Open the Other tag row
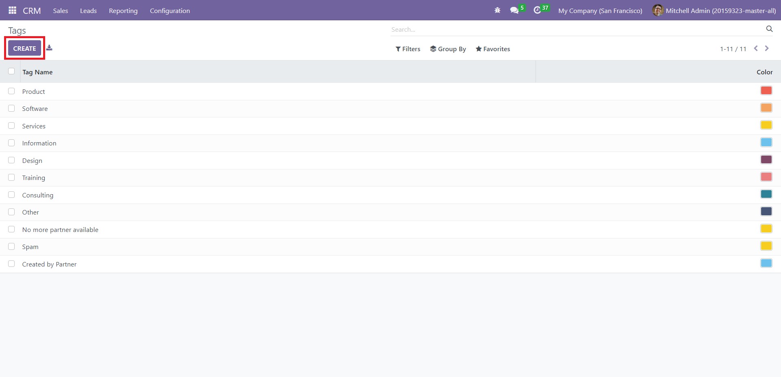The image size is (781, 377). coord(390,212)
